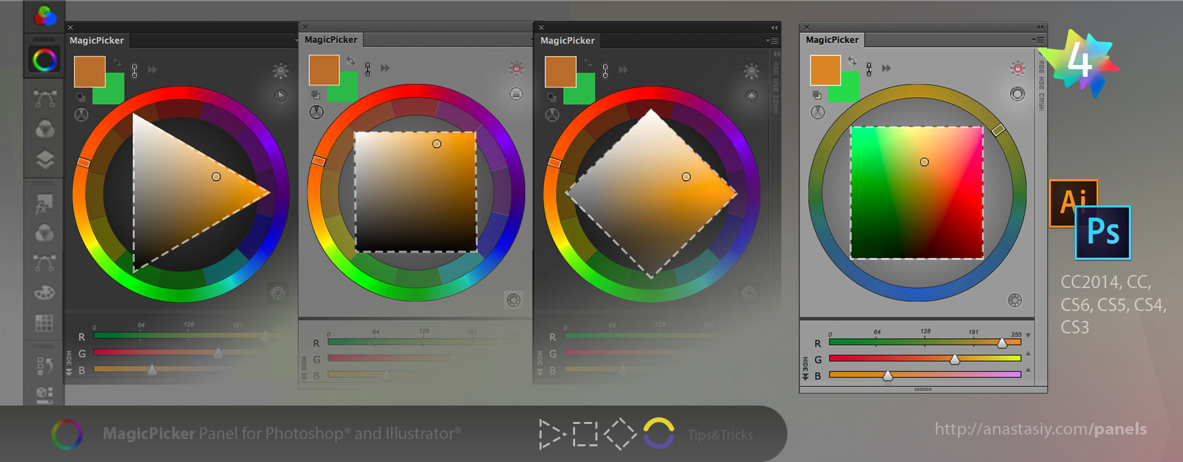Image resolution: width=1183 pixels, height=462 pixels.
Task: Reset default colors in the olive-ring panel
Action: pos(817,95)
